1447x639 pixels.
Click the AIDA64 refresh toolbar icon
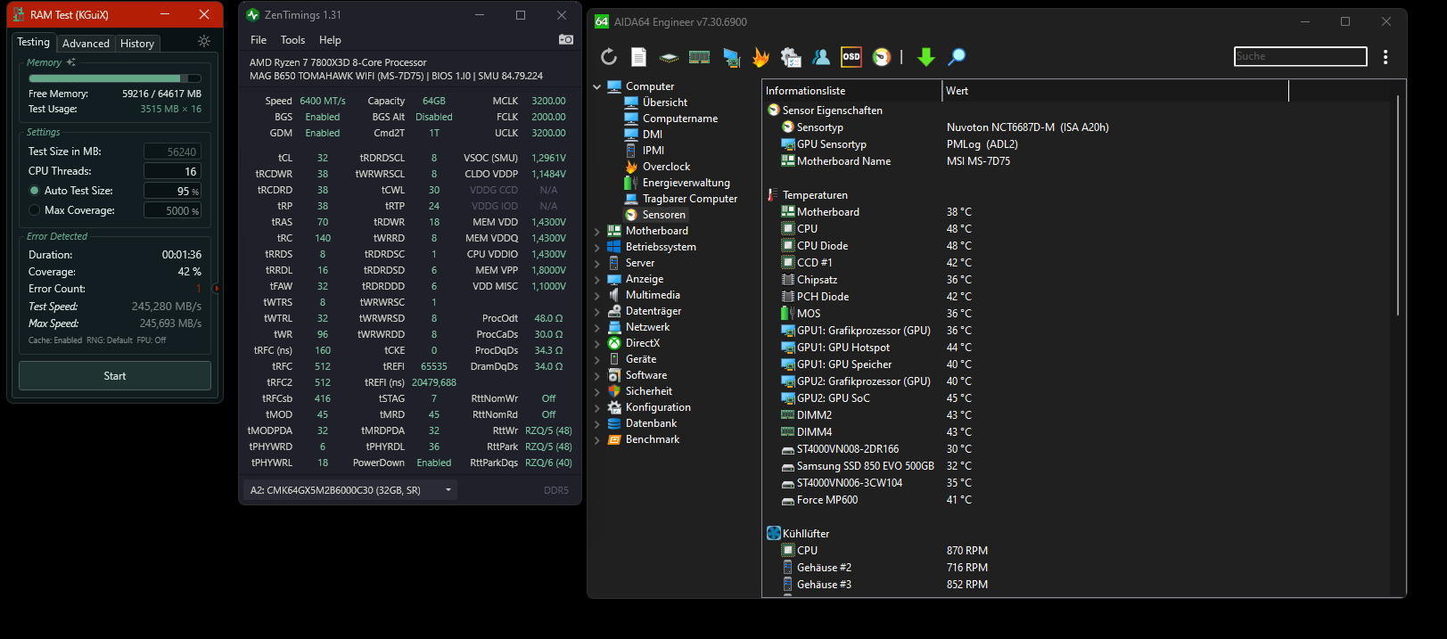pos(609,57)
